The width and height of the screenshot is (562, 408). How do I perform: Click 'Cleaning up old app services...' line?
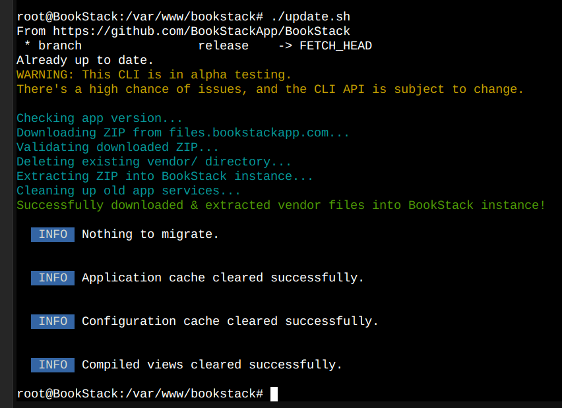129,190
